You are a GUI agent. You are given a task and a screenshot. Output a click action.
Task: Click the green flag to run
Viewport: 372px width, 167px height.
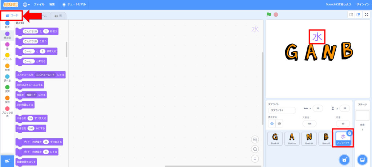click(269, 15)
